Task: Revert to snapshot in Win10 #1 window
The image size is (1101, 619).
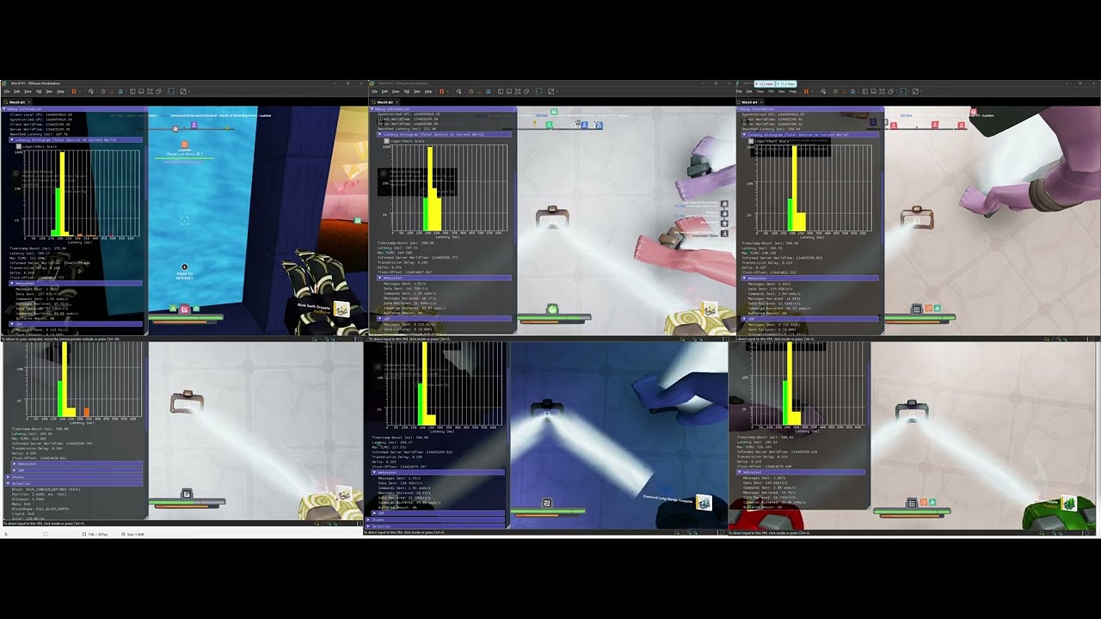Action: pyautogui.click(x=112, y=91)
